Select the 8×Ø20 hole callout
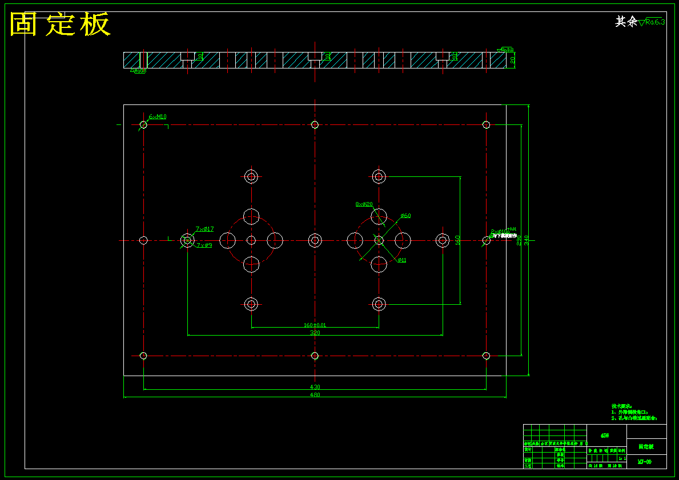The height and width of the screenshot is (480, 679). [x=364, y=204]
